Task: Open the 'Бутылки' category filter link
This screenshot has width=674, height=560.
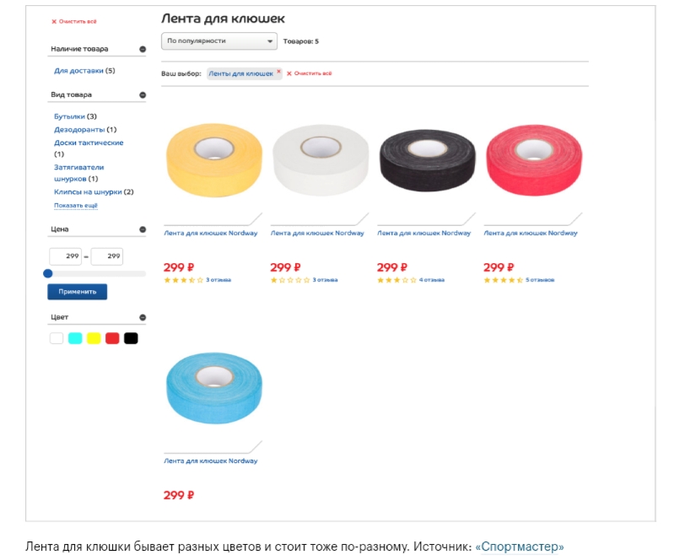Action: click(69, 116)
